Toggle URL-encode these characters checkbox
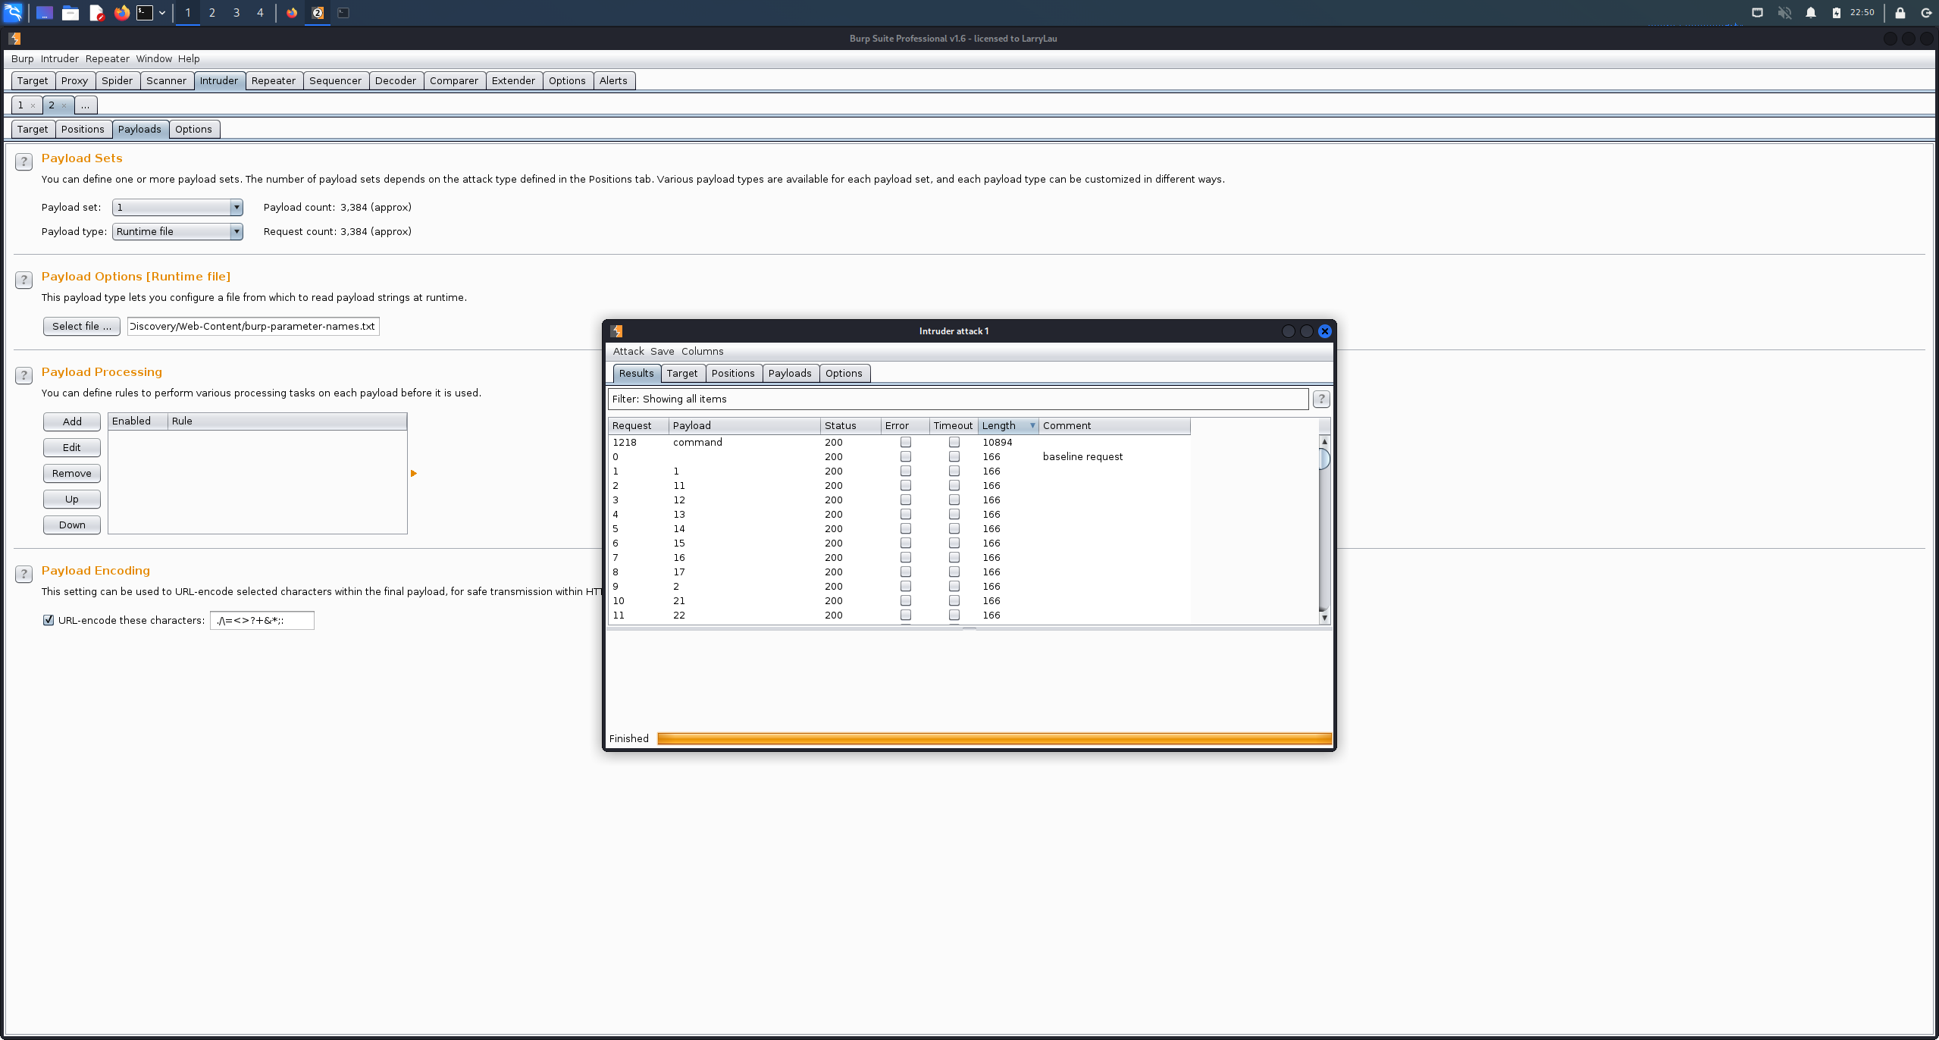The height and width of the screenshot is (1040, 1939). pyautogui.click(x=49, y=620)
